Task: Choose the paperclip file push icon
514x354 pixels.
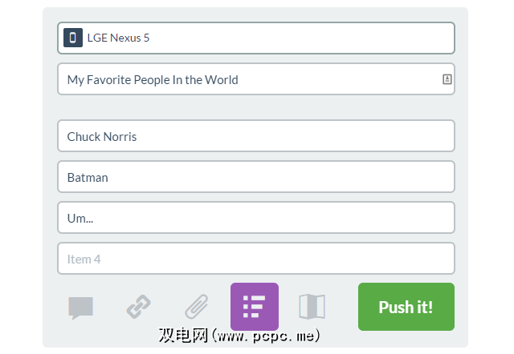Action: click(197, 307)
